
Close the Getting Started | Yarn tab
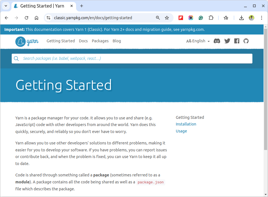[72, 6]
